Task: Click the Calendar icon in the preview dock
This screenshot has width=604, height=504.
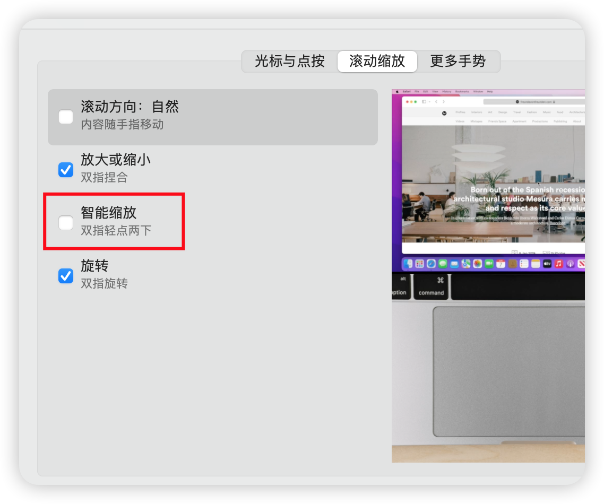Action: coord(501,264)
